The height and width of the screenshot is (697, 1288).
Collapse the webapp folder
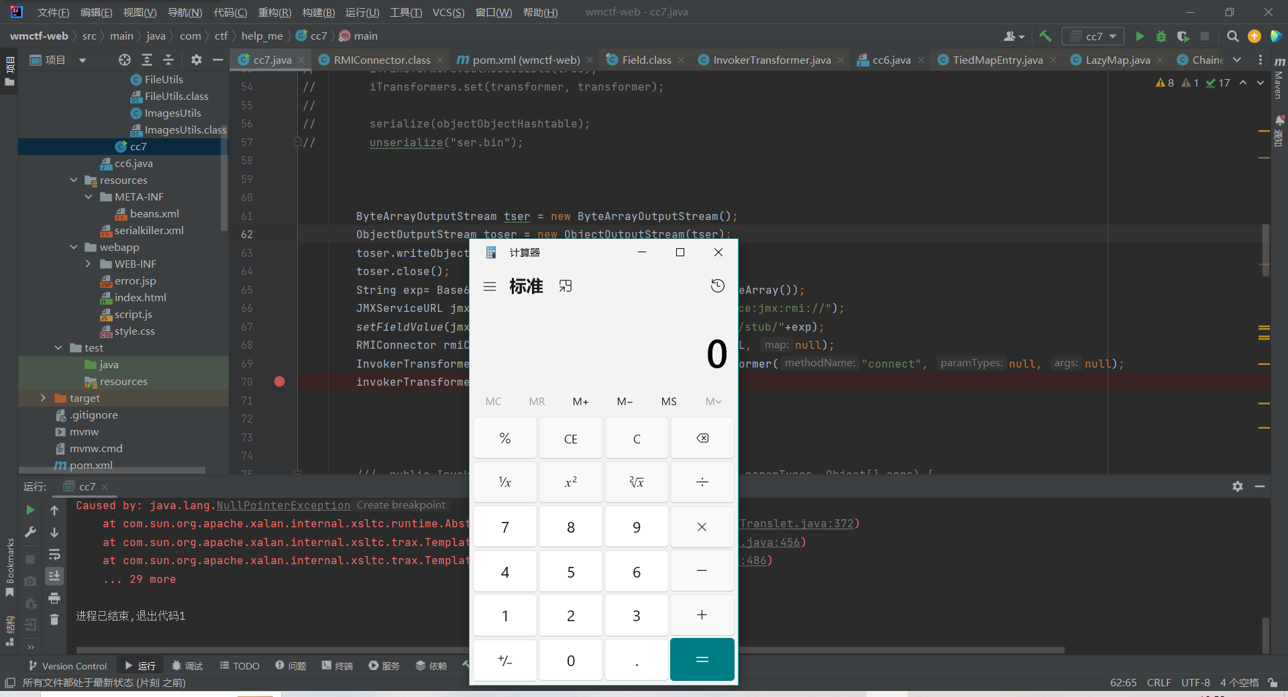point(74,247)
